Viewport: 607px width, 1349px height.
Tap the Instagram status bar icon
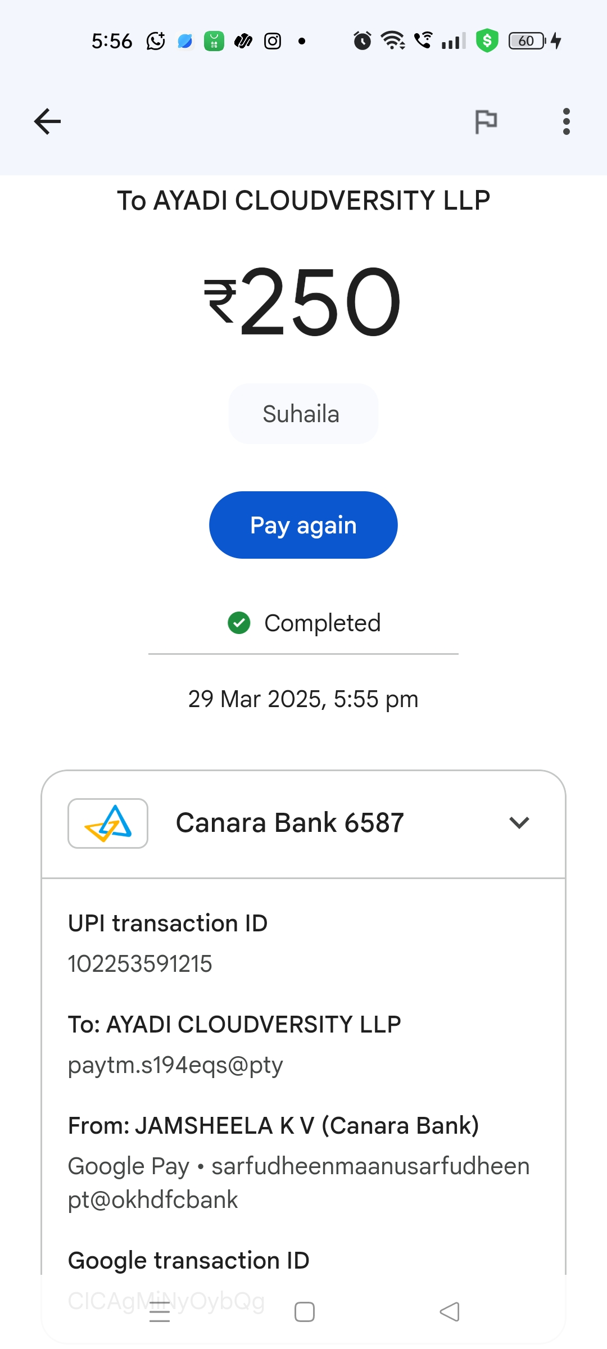point(273,41)
